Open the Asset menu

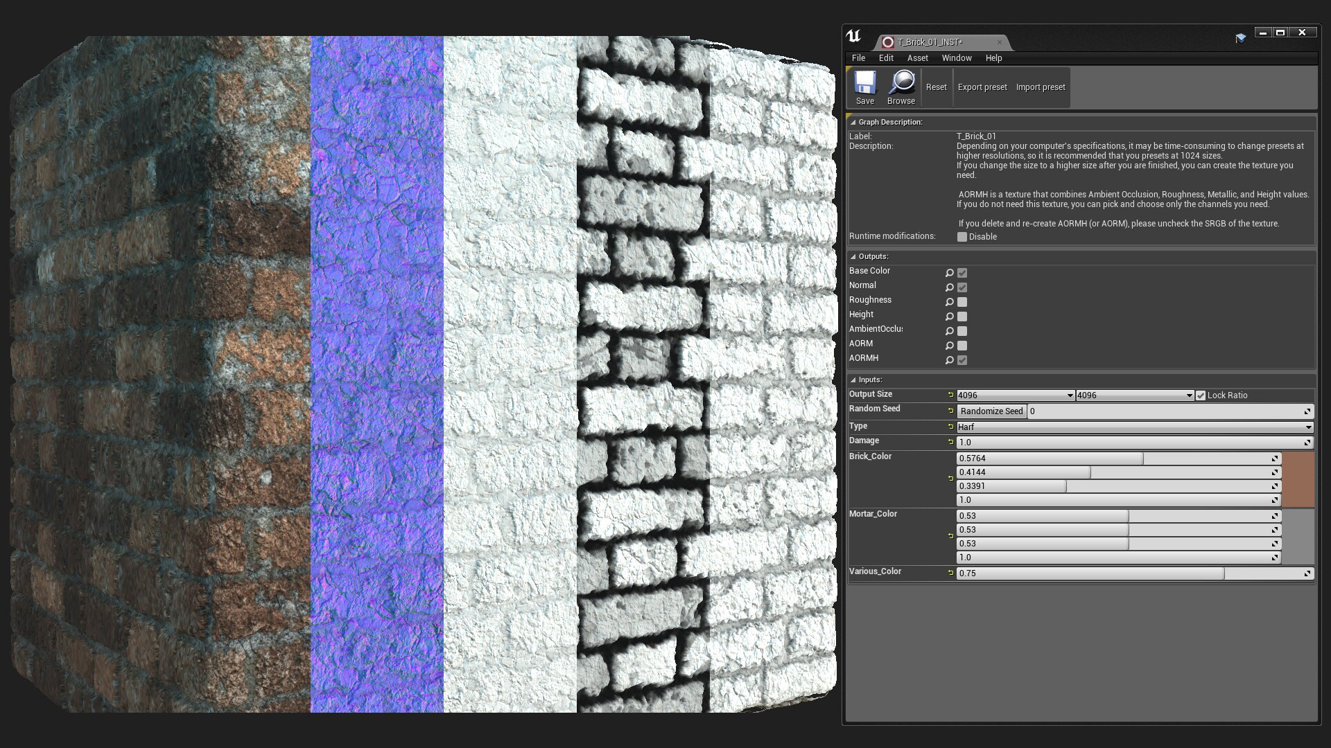click(x=917, y=58)
